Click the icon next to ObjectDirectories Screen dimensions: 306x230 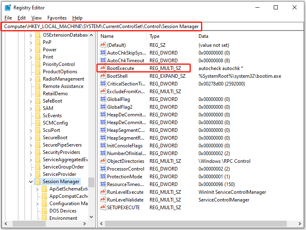(103, 161)
